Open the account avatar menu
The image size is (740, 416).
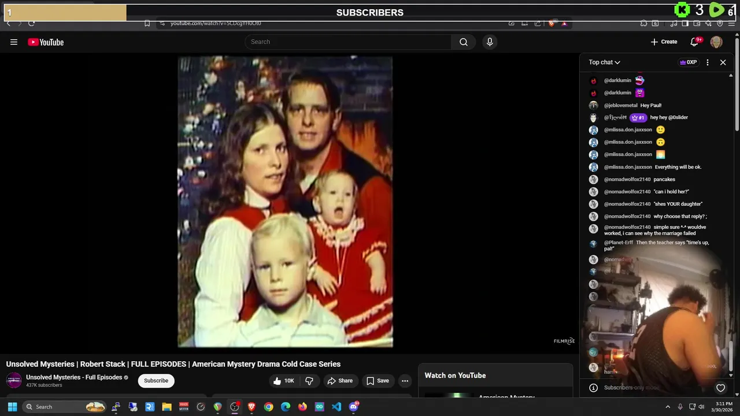tap(716, 42)
